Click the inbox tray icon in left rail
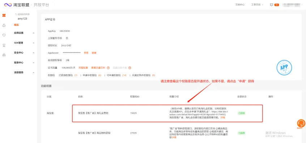Screen dimensions: 306x143 (x=4, y=55)
